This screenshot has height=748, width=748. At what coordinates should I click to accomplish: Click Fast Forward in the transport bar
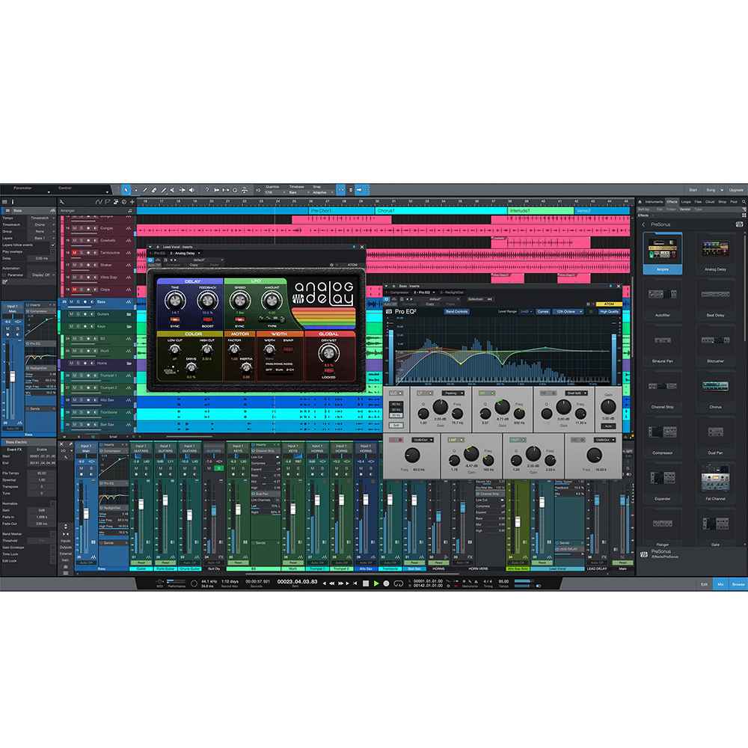340,583
